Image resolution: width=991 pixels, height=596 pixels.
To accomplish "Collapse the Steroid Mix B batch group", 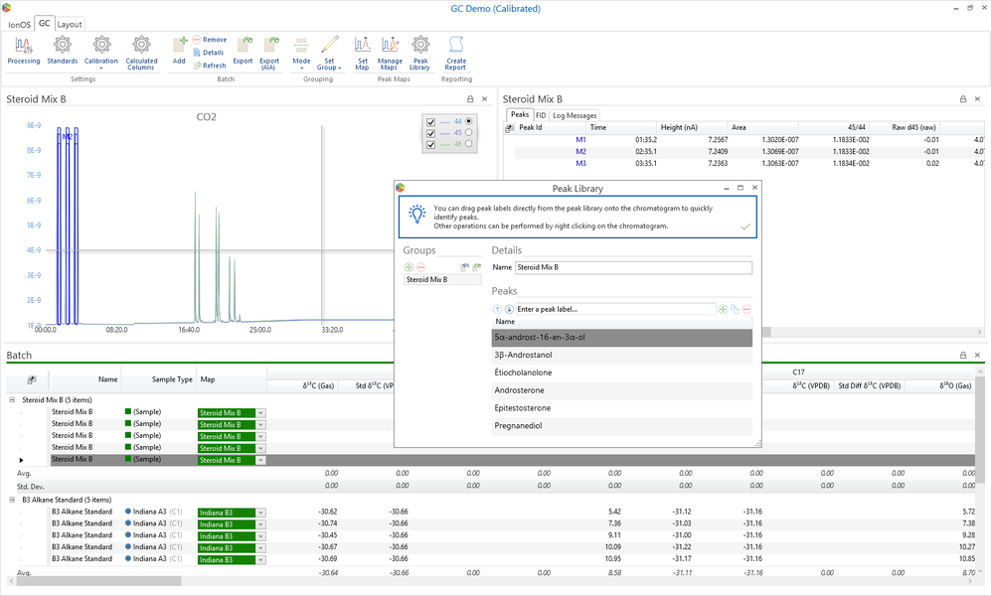I will pyautogui.click(x=13, y=399).
